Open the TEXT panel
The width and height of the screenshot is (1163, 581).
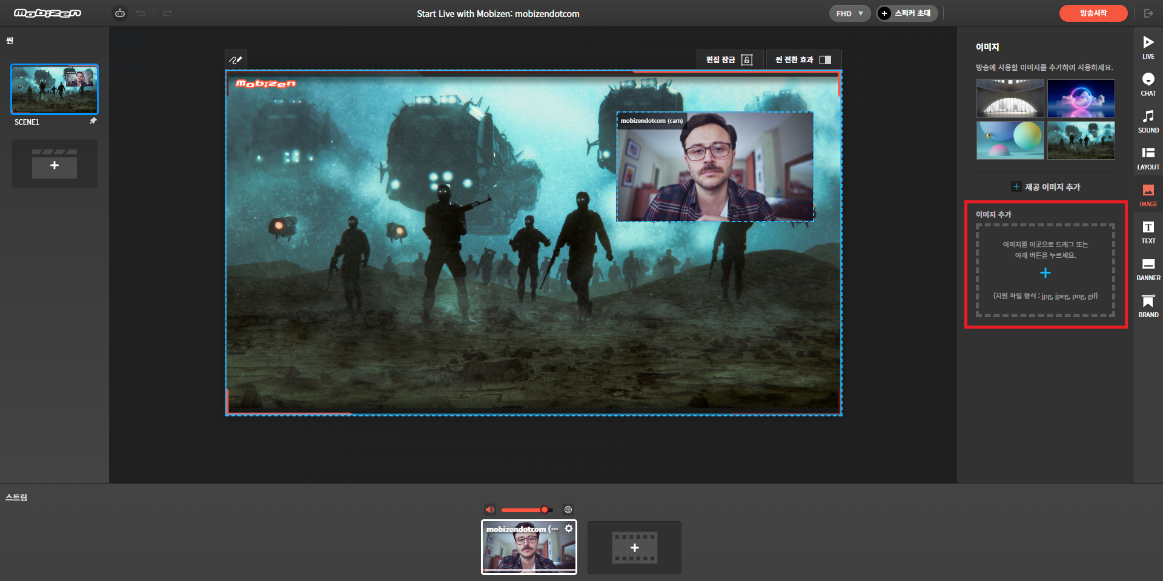[1148, 232]
